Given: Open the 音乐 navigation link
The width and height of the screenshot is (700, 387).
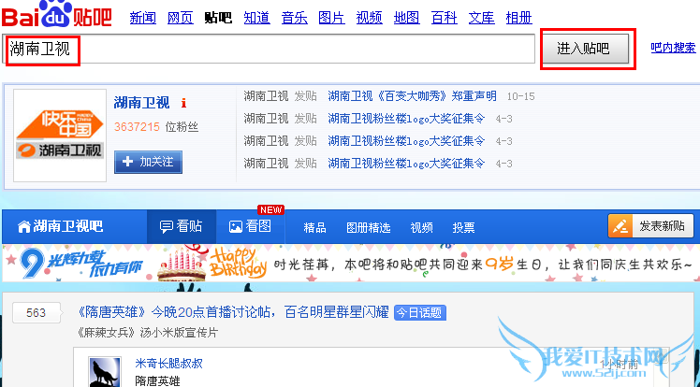Looking at the screenshot, I should click(295, 18).
